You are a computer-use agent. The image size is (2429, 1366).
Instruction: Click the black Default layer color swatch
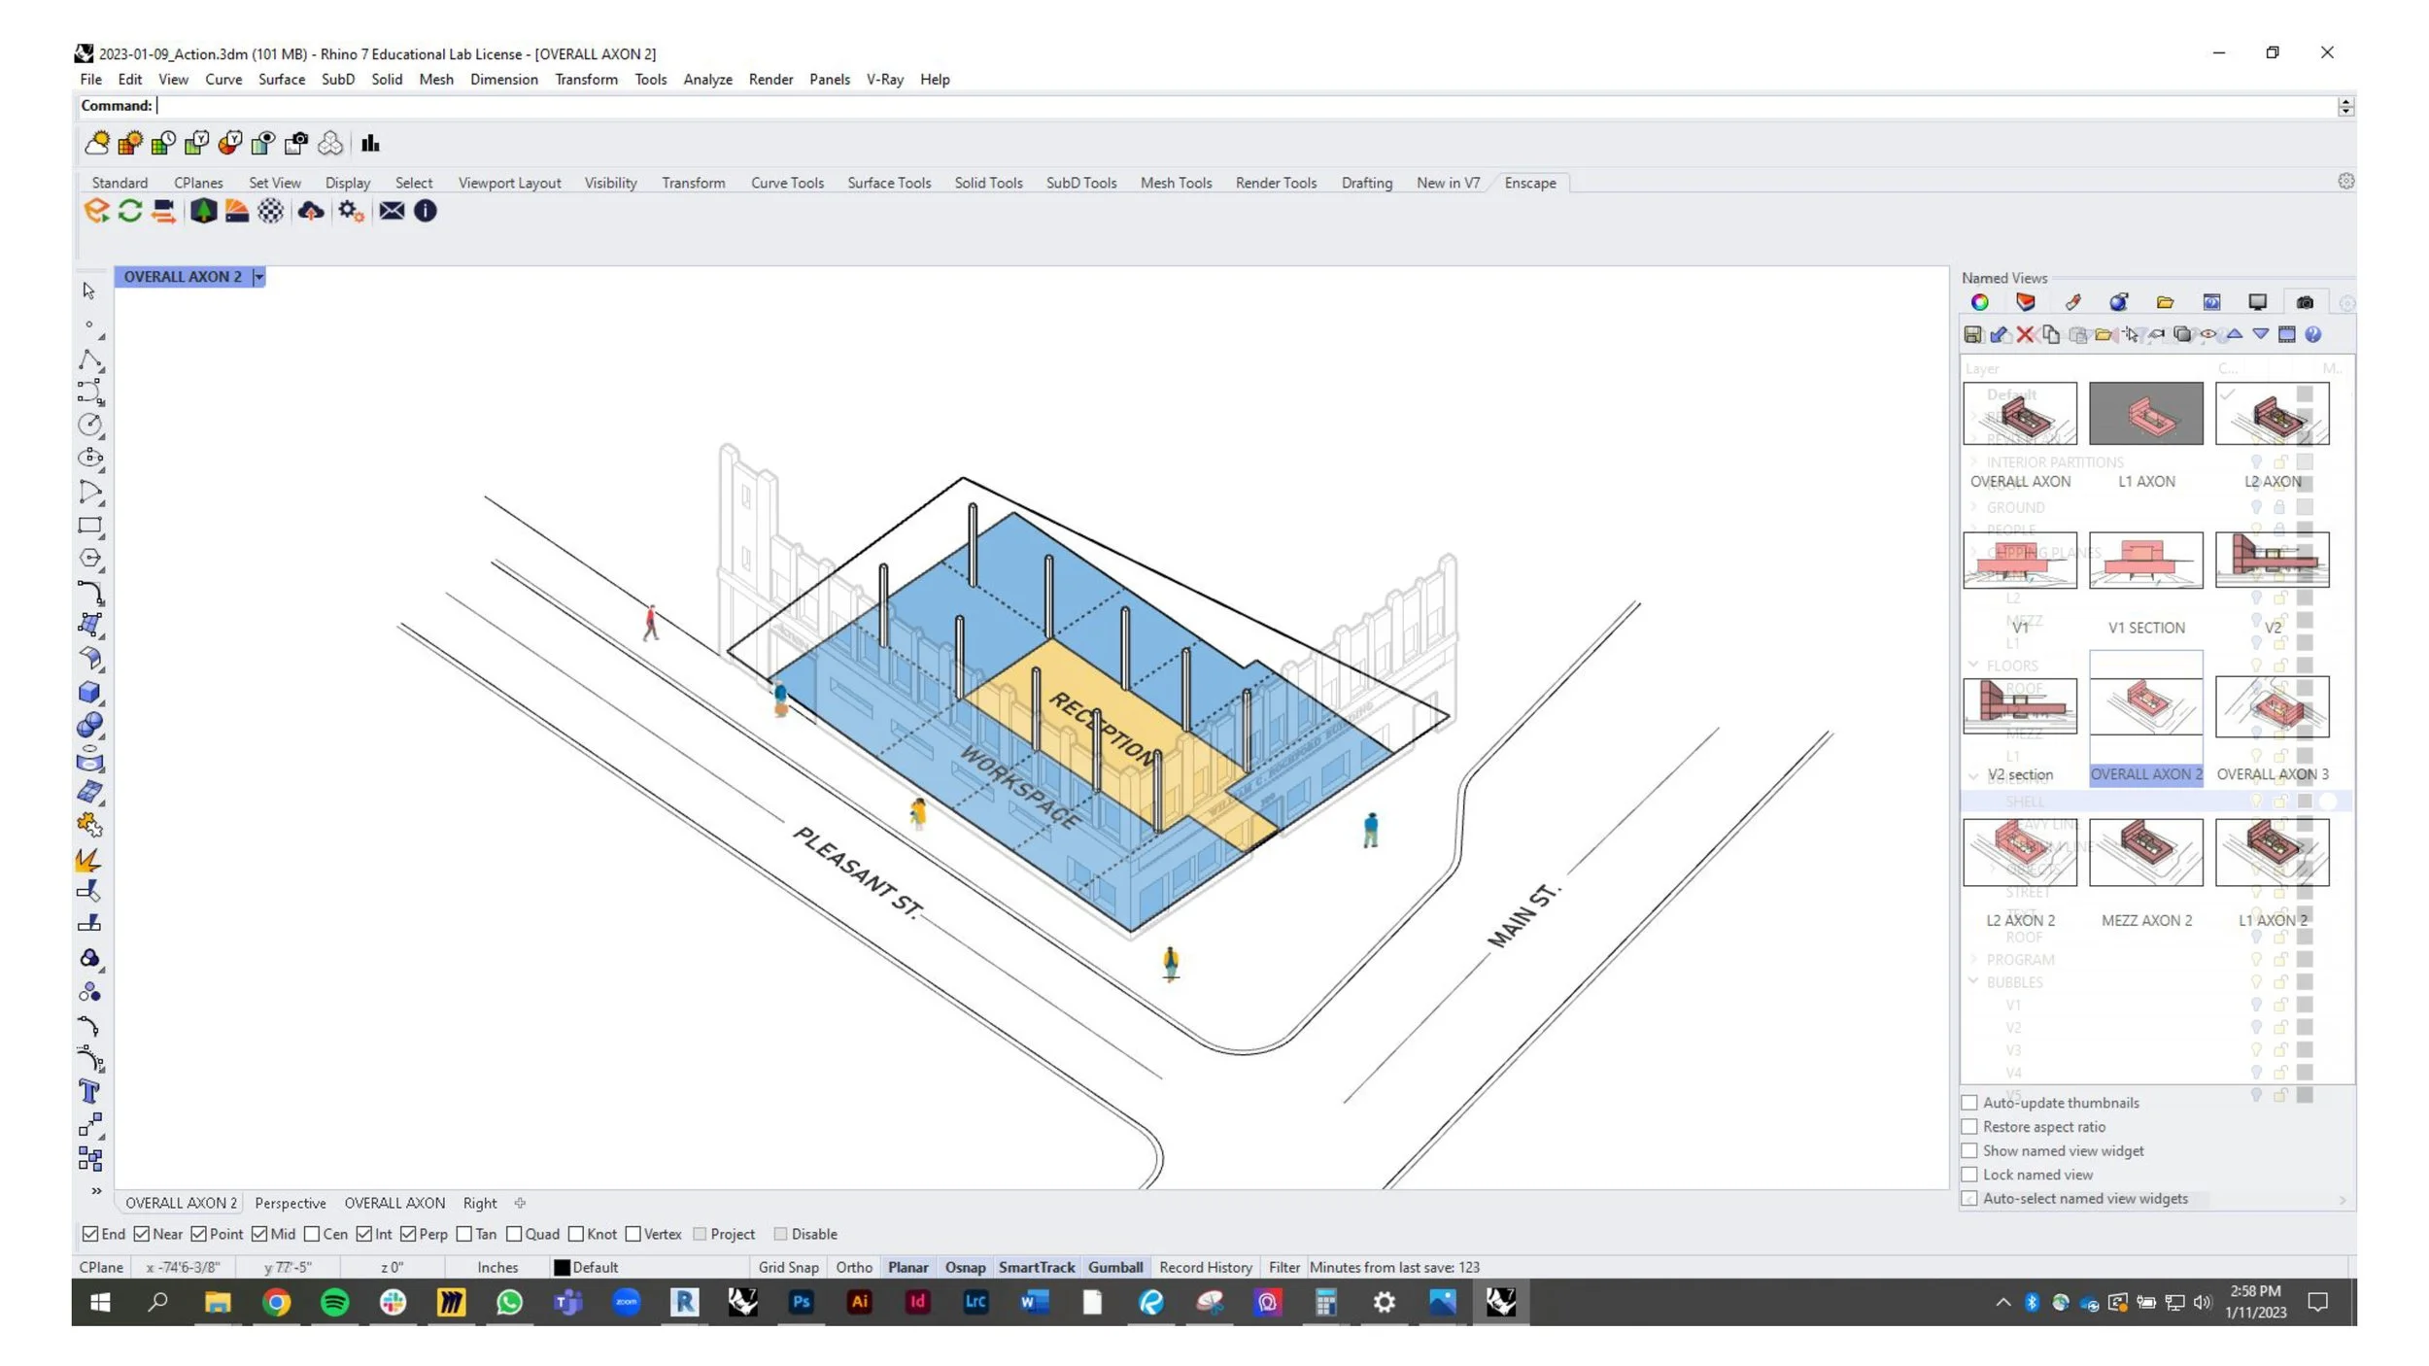coord(561,1267)
